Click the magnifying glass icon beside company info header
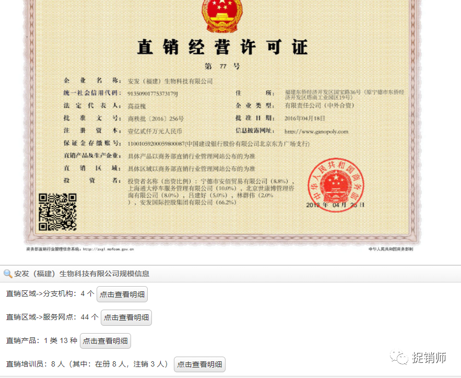461x378 pixels. click(x=7, y=274)
